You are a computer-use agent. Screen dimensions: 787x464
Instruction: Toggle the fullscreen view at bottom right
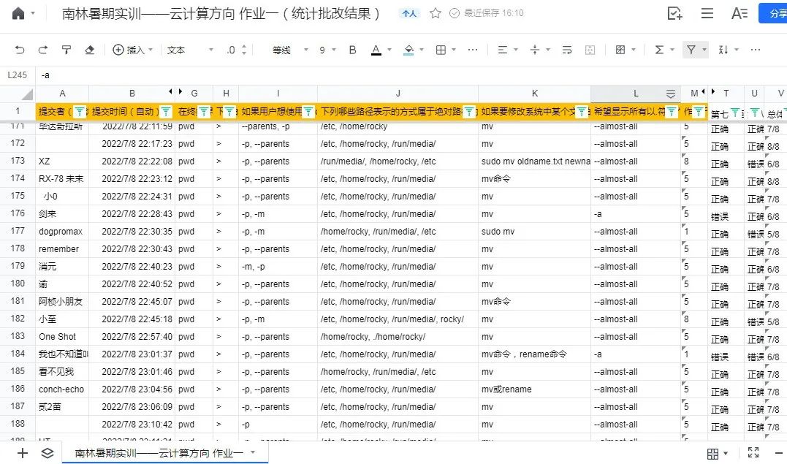[x=753, y=452]
